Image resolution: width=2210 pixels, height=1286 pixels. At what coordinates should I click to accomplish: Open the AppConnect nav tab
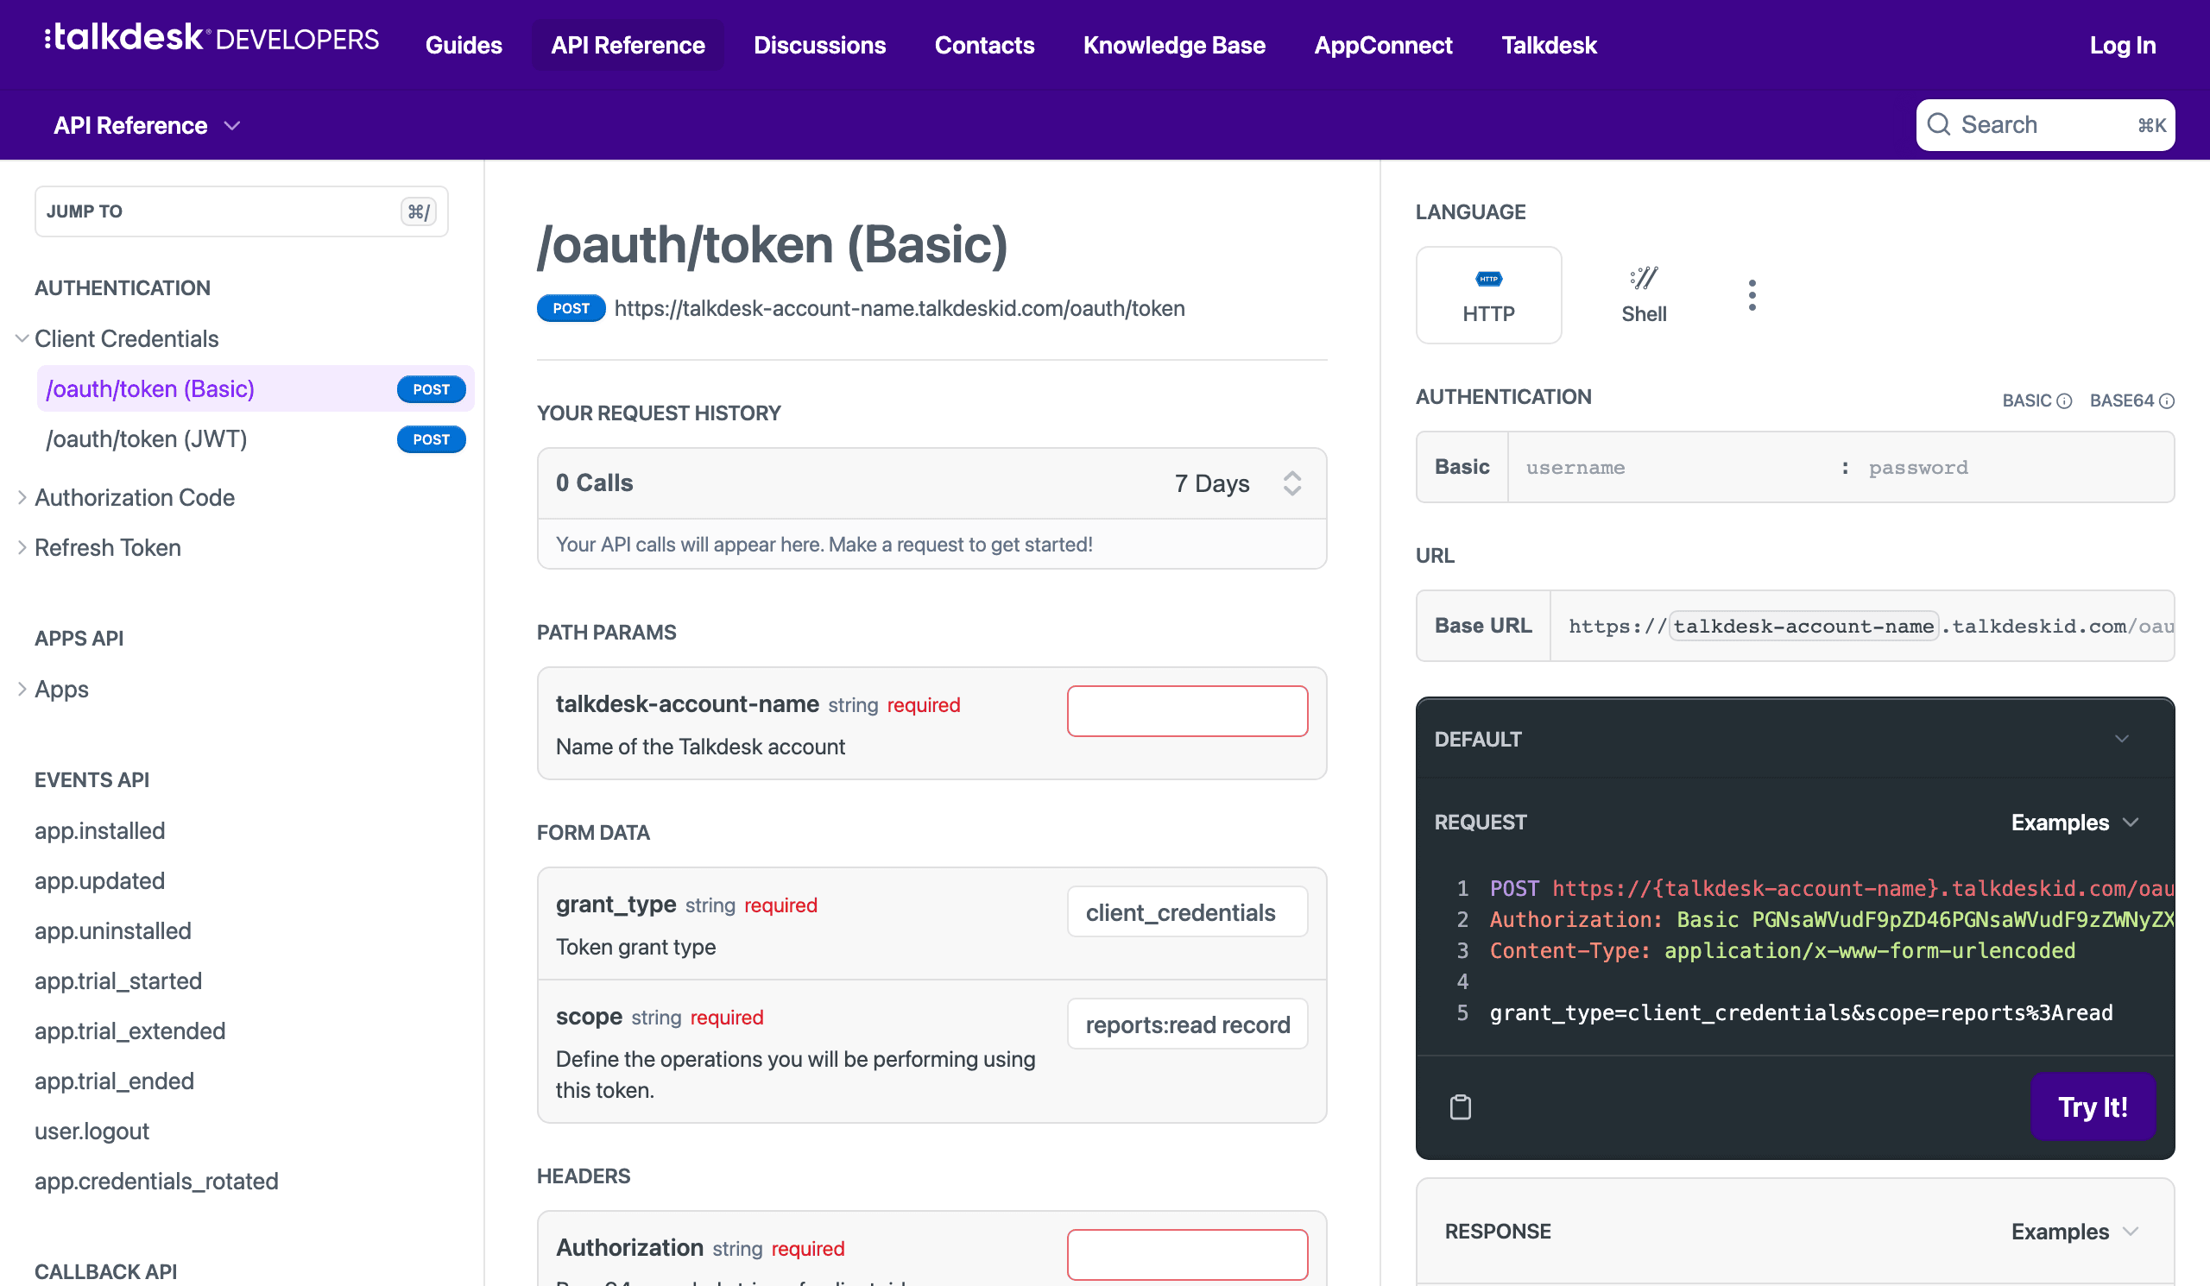tap(1382, 45)
